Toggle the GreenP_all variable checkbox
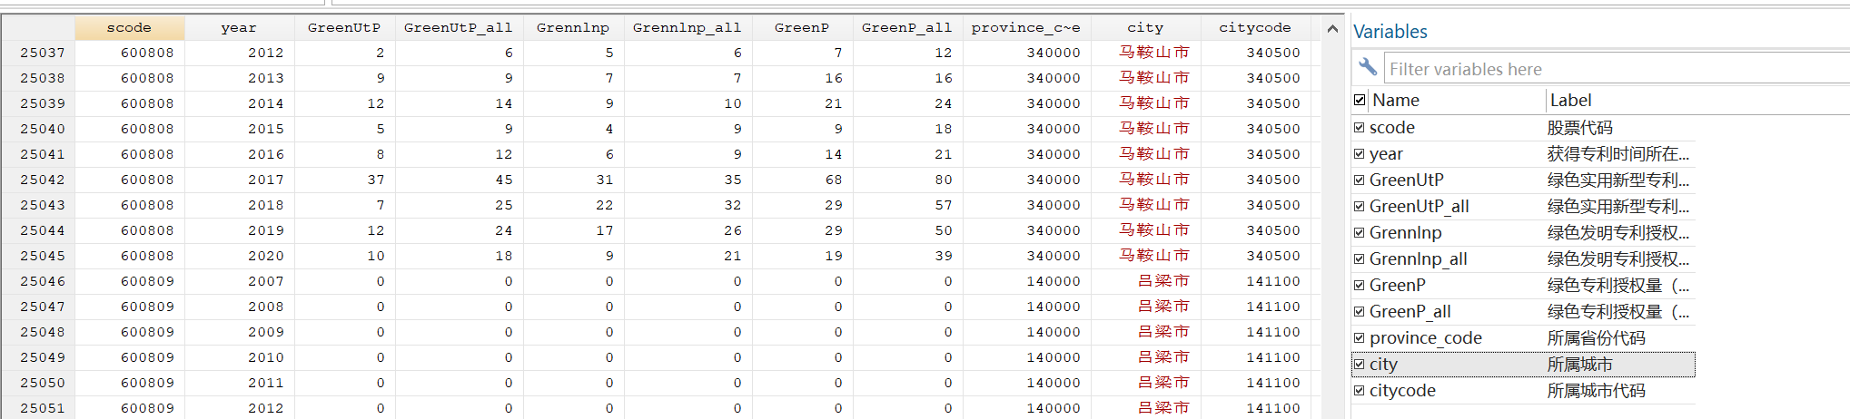Viewport: 1850px width, 419px height. [1360, 312]
